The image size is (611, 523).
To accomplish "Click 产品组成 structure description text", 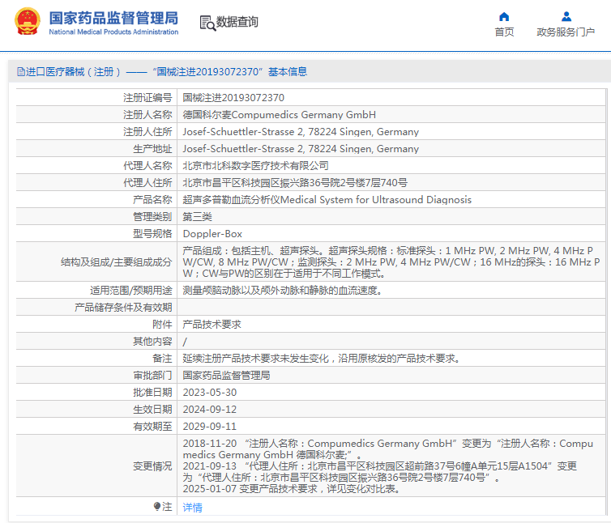I will pos(391,262).
